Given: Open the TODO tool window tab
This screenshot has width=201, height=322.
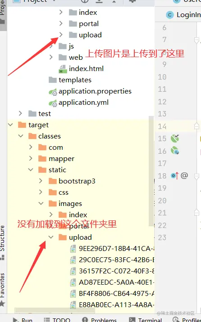Looking at the screenshot, I should click(x=57, y=319).
